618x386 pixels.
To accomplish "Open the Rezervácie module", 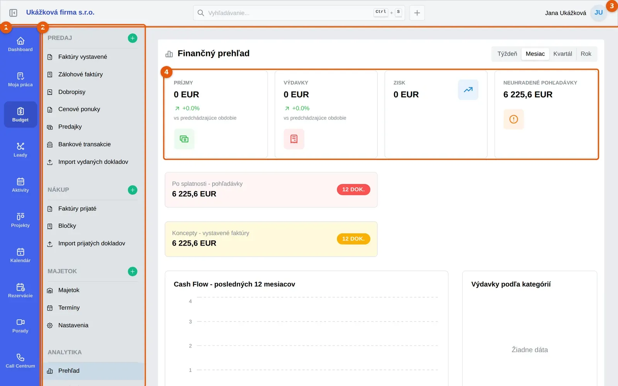I will (x=20, y=290).
